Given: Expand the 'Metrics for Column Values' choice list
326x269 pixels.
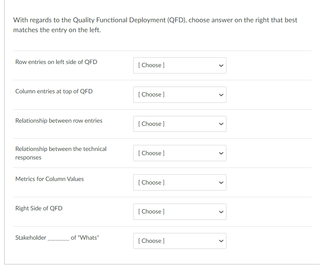Looking at the screenshot, I should 179,182.
